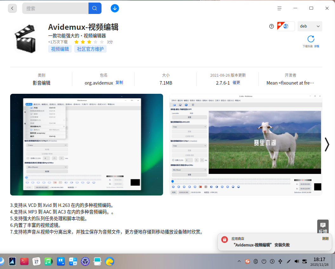Image resolution: width=335 pixels, height=269 pixels.
Task: Open the volume speaker tray icon
Action: (x=297, y=261)
